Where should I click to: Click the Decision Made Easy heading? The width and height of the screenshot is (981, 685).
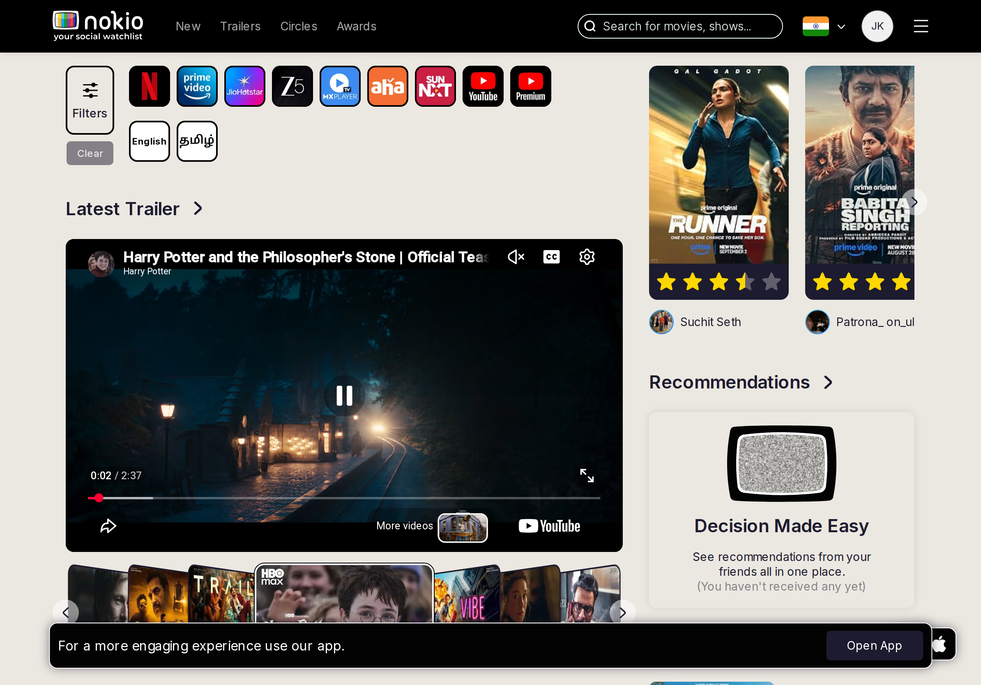(781, 526)
